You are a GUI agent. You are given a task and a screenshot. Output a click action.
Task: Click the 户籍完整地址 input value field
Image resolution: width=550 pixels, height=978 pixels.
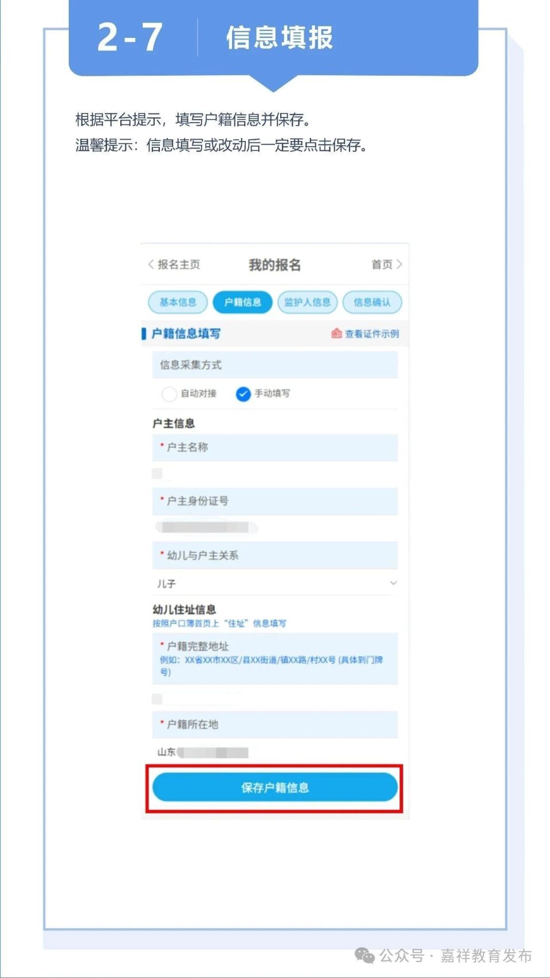coord(275,698)
